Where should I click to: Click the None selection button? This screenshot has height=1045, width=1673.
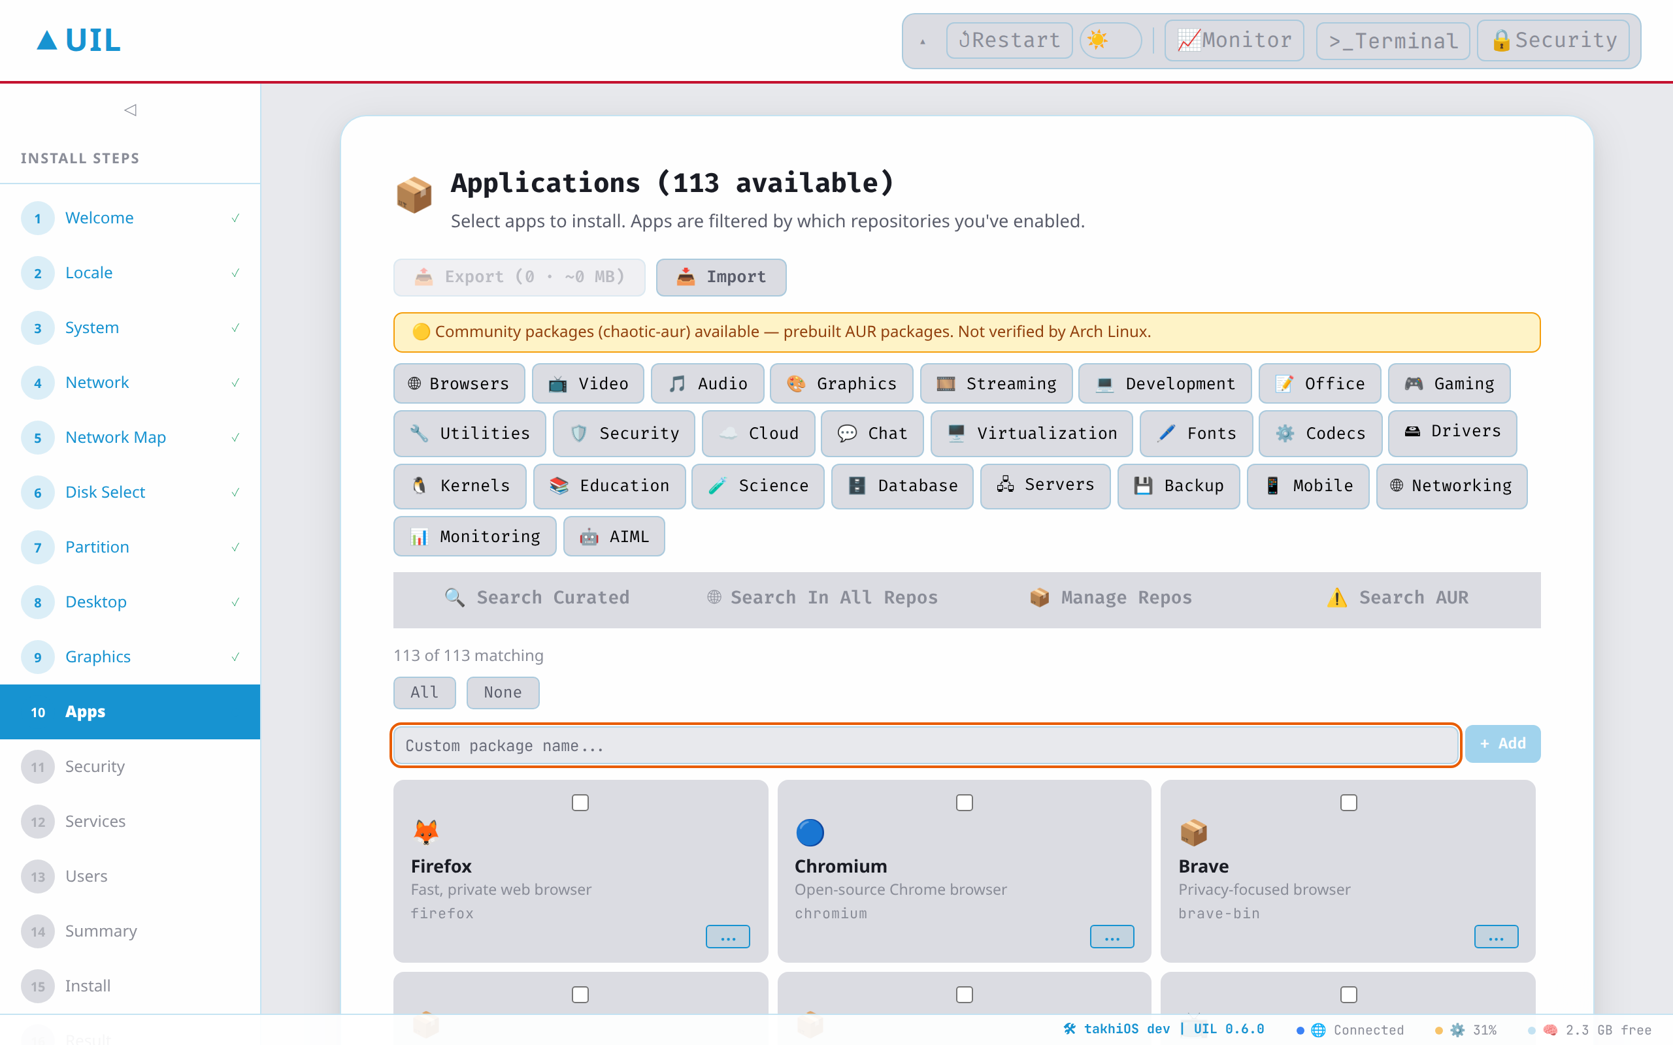pos(503,692)
